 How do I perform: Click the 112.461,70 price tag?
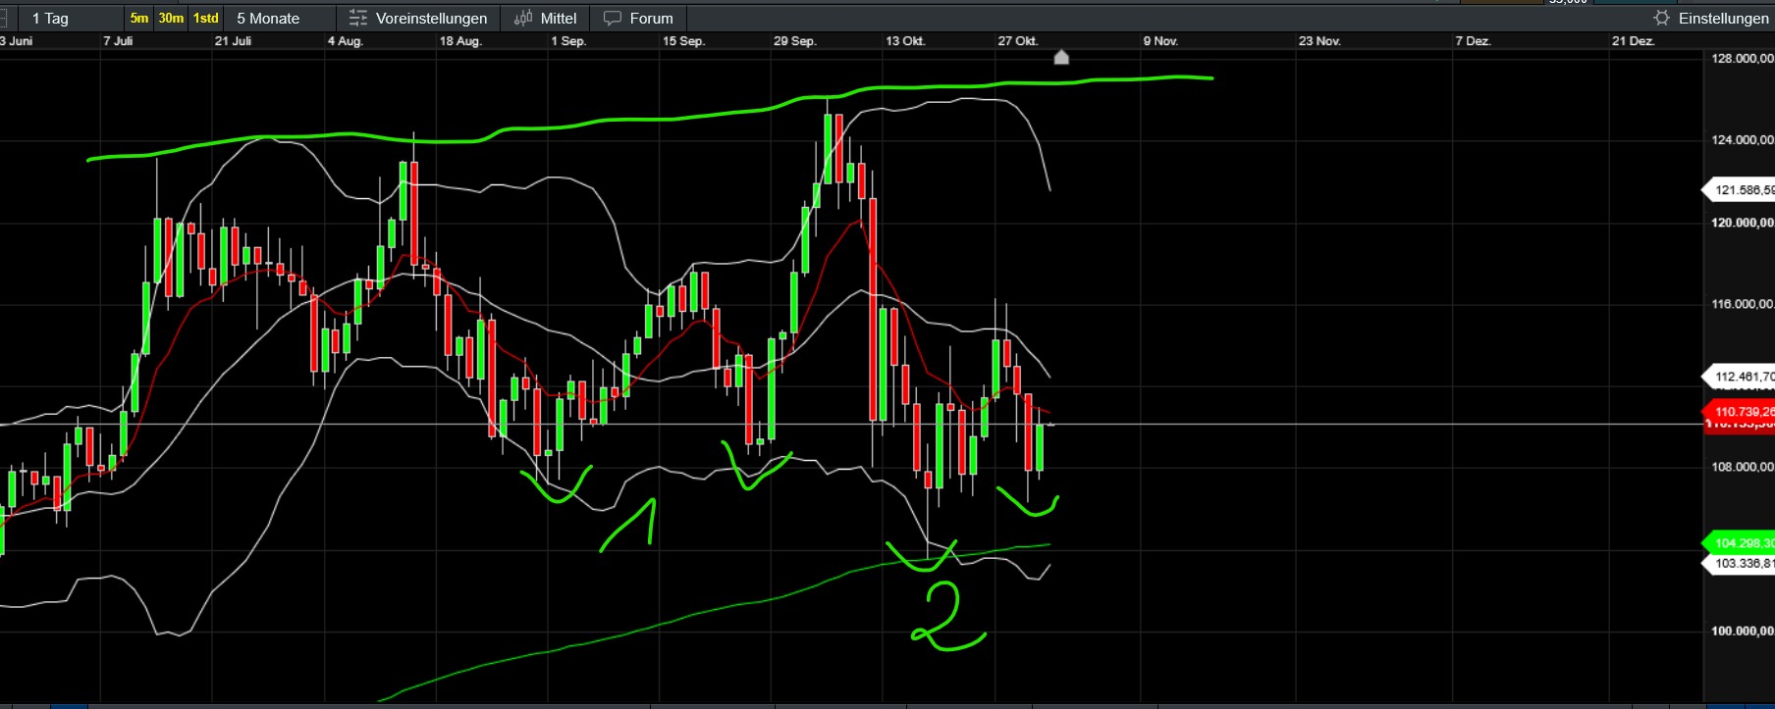coord(1739,377)
